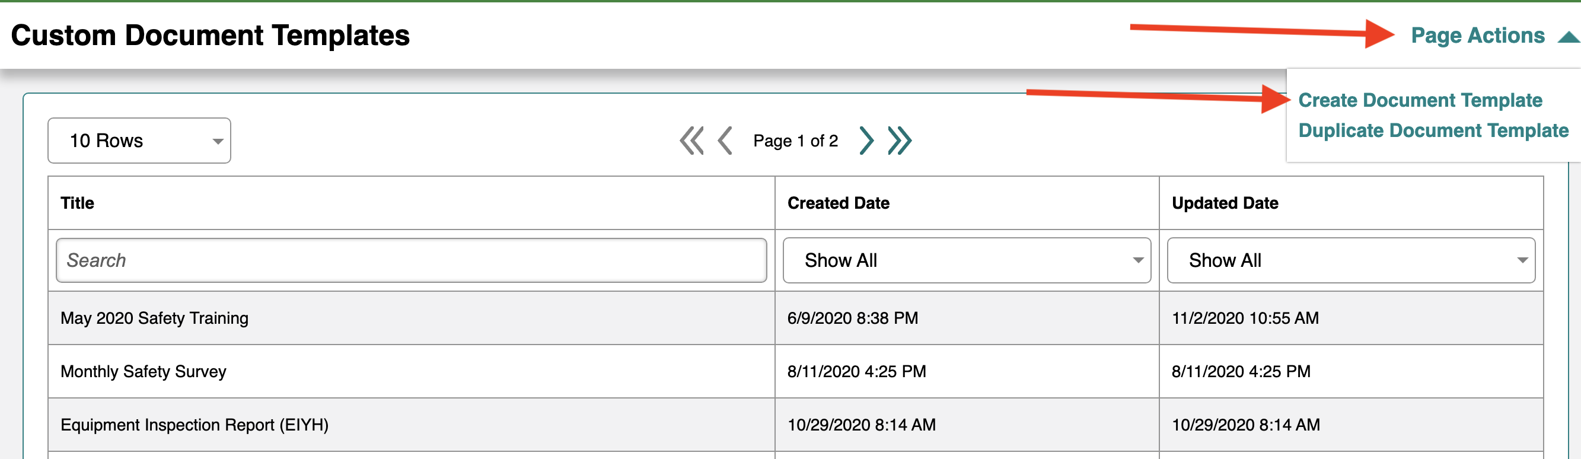The height and width of the screenshot is (459, 1581).
Task: Select the May 2020 Safety Training row
Action: click(795, 318)
